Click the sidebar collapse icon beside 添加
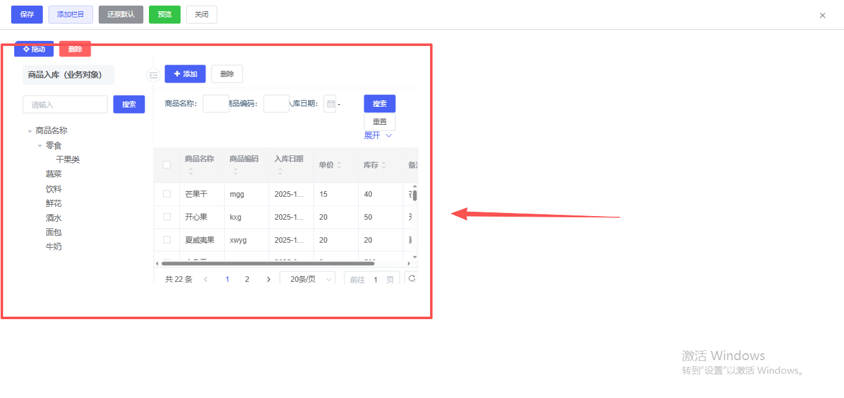The height and width of the screenshot is (398, 844). coord(153,75)
